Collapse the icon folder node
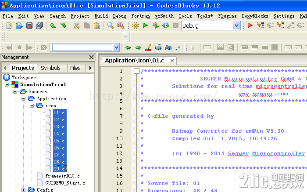This screenshot has height=192, width=307. pos(32,106)
